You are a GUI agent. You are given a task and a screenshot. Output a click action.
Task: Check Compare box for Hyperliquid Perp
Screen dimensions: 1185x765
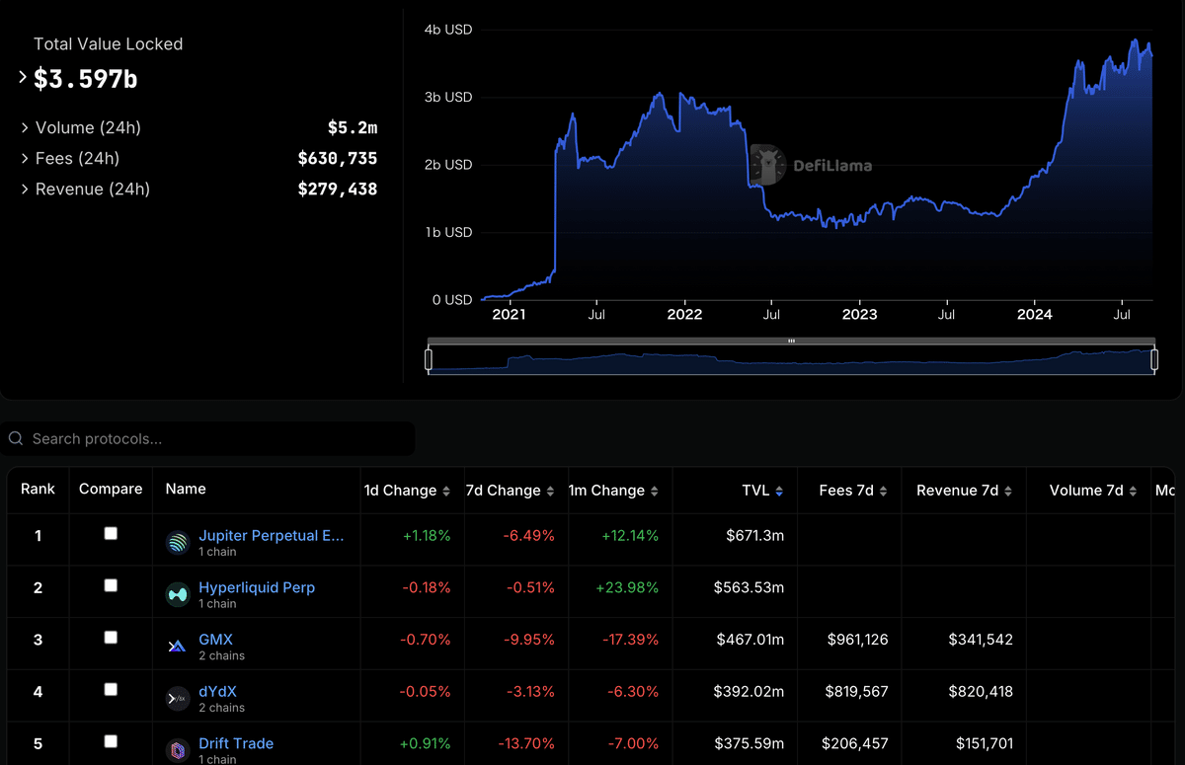pos(111,585)
